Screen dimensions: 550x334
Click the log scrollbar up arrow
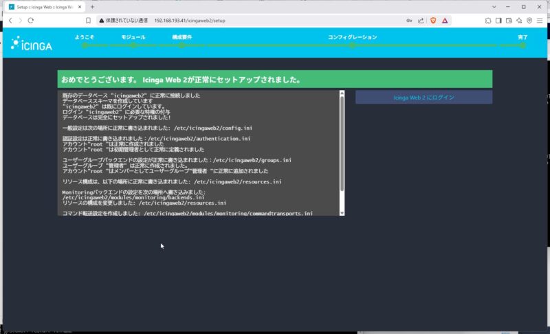tap(342, 93)
